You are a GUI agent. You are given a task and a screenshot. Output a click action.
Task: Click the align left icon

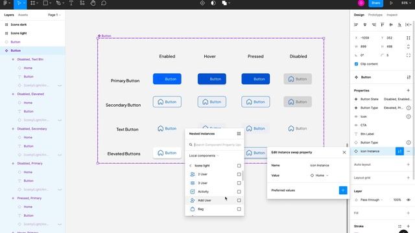click(x=356, y=25)
